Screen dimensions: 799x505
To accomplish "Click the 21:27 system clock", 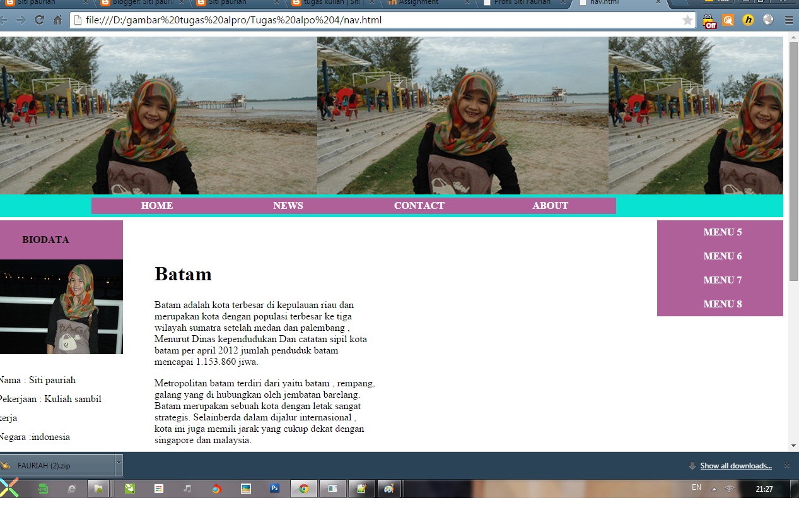I will [764, 489].
